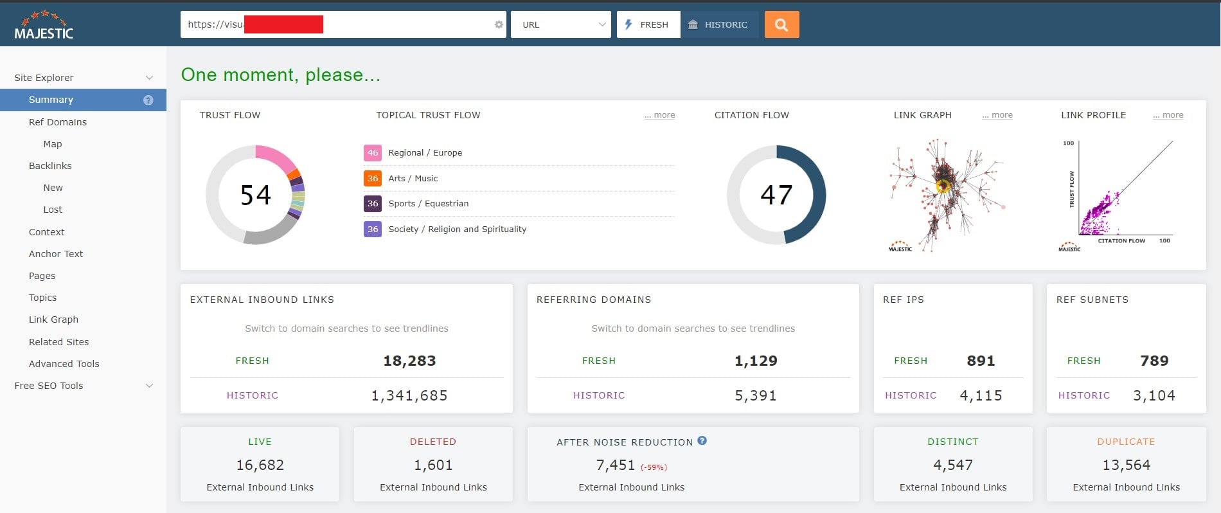This screenshot has width=1221, height=513.
Task: Select Anchor Text in sidebar
Action: pyautogui.click(x=56, y=254)
